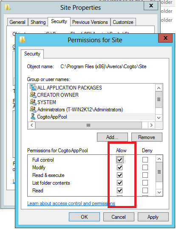Image resolution: width=176 pixels, height=229 pixels.
Task: Check Deny box for Full control
Action: [x=145, y=159]
